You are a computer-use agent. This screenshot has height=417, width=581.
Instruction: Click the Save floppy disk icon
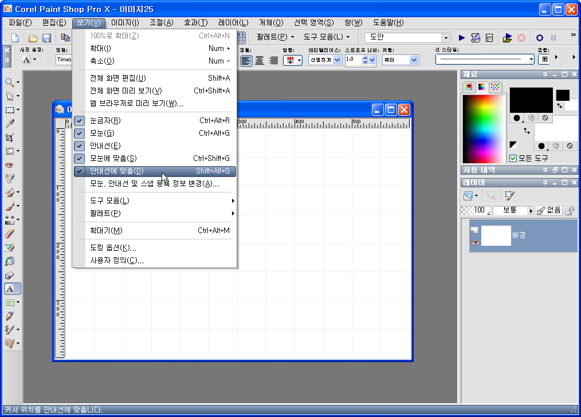[x=46, y=37]
